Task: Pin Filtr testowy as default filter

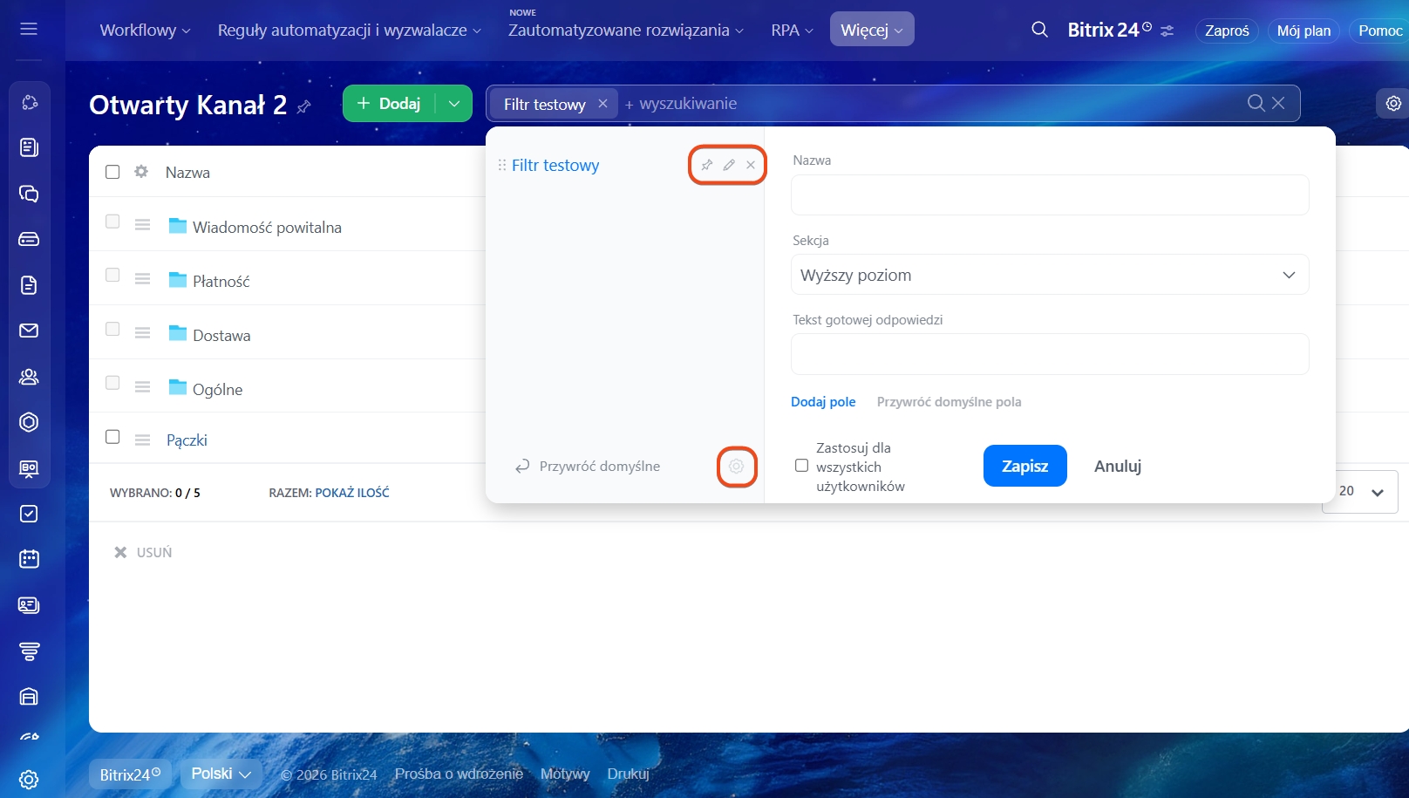Action: 707,165
